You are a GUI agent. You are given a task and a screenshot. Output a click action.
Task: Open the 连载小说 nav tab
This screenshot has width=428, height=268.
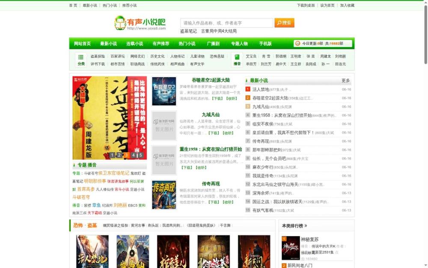[134, 43]
